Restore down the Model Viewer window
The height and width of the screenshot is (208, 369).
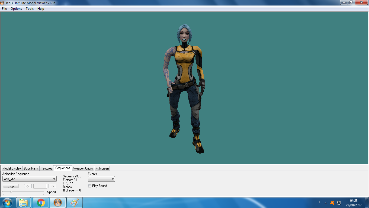point(351,2)
